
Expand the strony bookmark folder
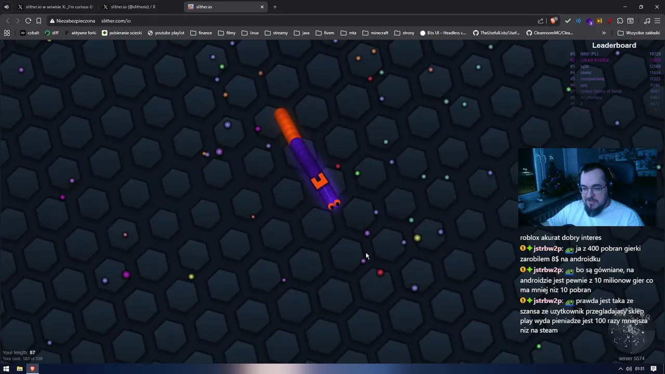404,33
